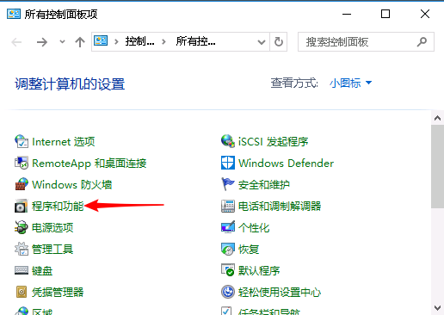Click the Windows 防火墙 brick wall icon
The image size is (444, 315).
(22, 184)
